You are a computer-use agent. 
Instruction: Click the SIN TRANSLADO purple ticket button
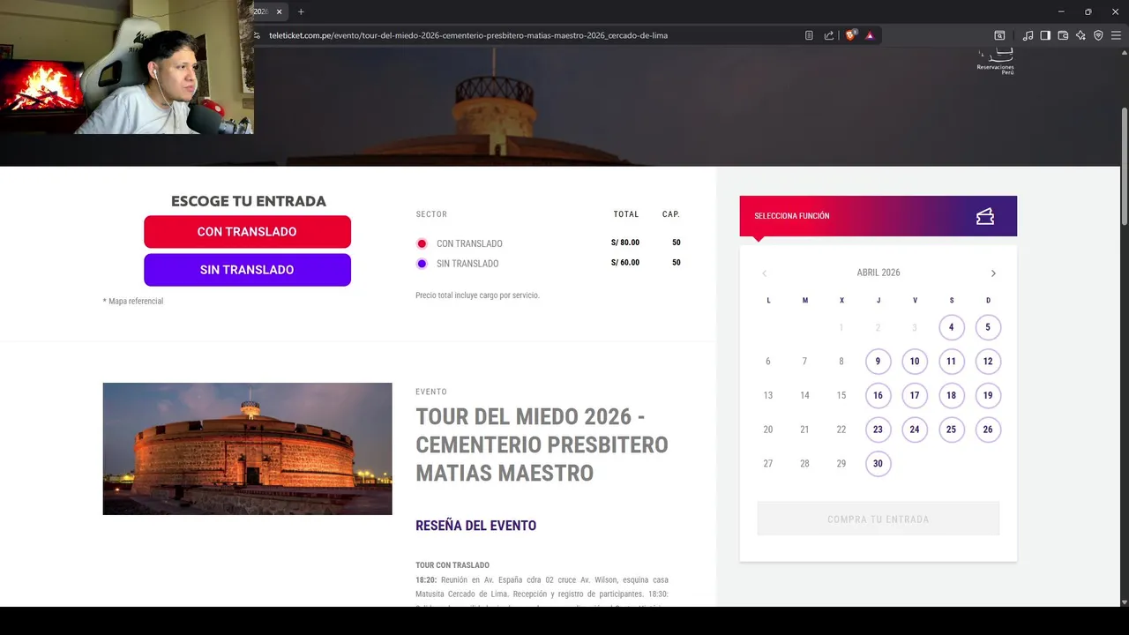tap(247, 270)
